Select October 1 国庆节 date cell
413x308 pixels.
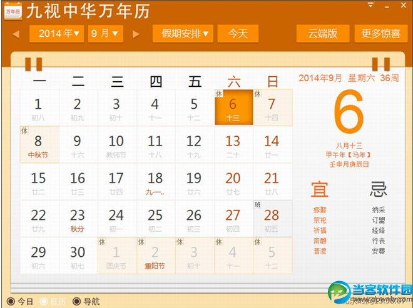117,256
